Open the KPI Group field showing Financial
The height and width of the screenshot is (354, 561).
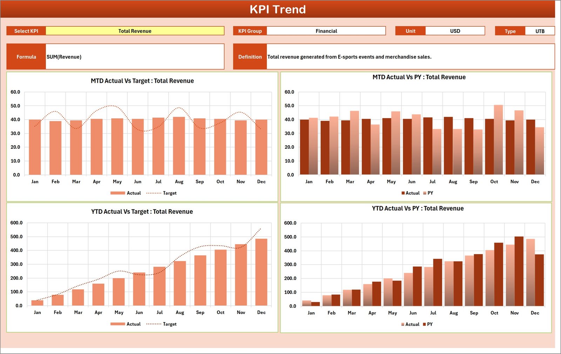(326, 31)
